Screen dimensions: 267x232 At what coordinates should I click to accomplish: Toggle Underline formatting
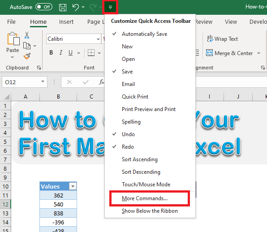(70, 52)
